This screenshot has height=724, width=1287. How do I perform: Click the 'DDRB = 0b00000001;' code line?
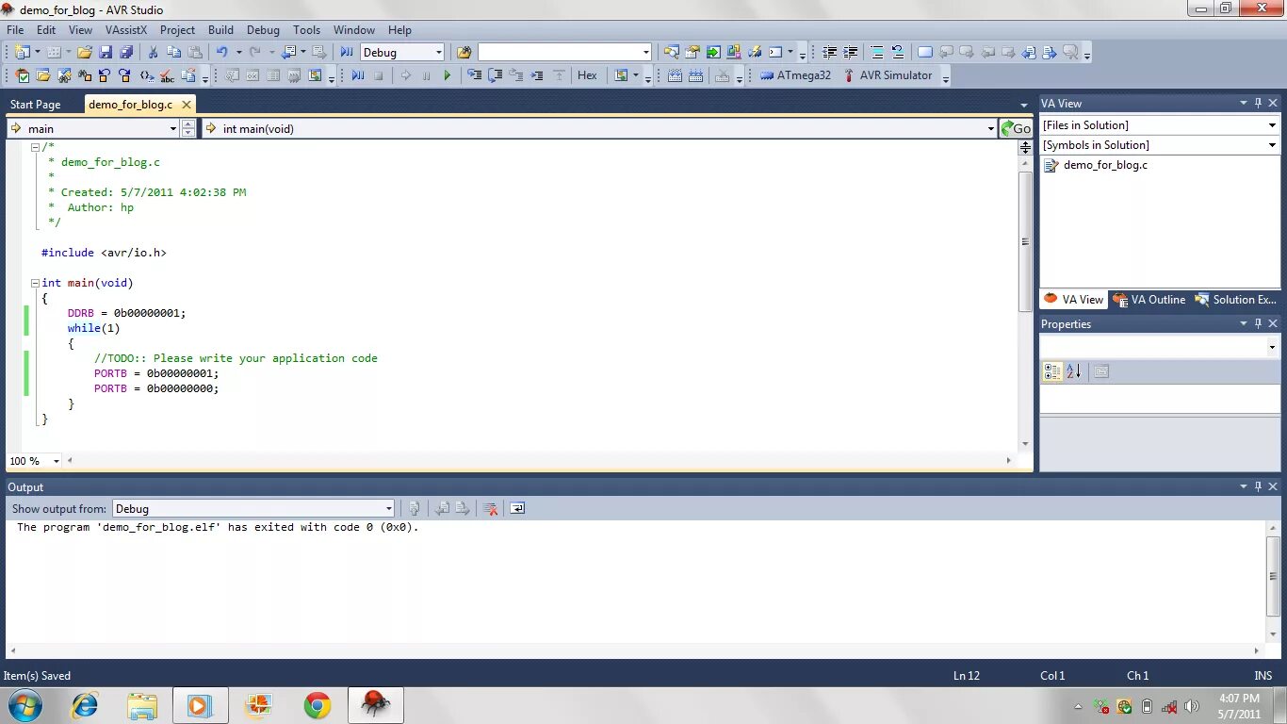[126, 313]
